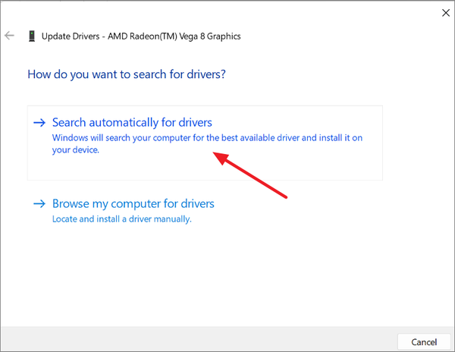455x352 pixels.
Task: Close the Update Drivers dialog
Action: pos(446,13)
